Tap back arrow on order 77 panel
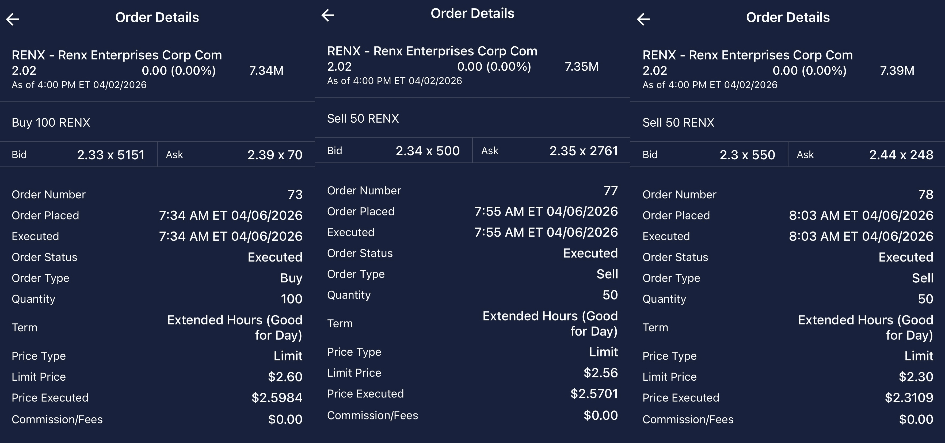 click(x=328, y=15)
